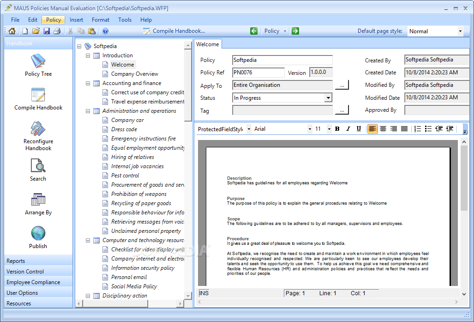Apply numbered list formatting
Image resolution: width=474 pixels, height=322 pixels.
tap(418, 129)
